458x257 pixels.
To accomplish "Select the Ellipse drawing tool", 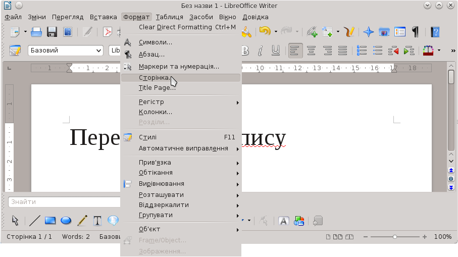I will click(x=66, y=221).
